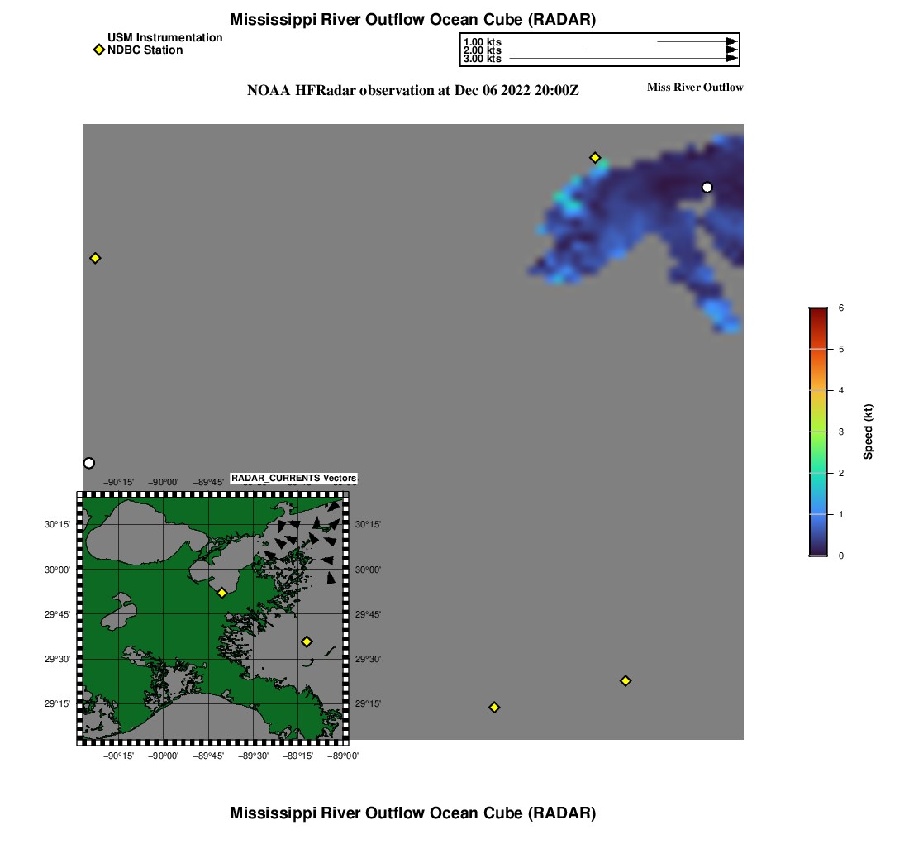Click the Speed (kt) color bar axis label

868,432
